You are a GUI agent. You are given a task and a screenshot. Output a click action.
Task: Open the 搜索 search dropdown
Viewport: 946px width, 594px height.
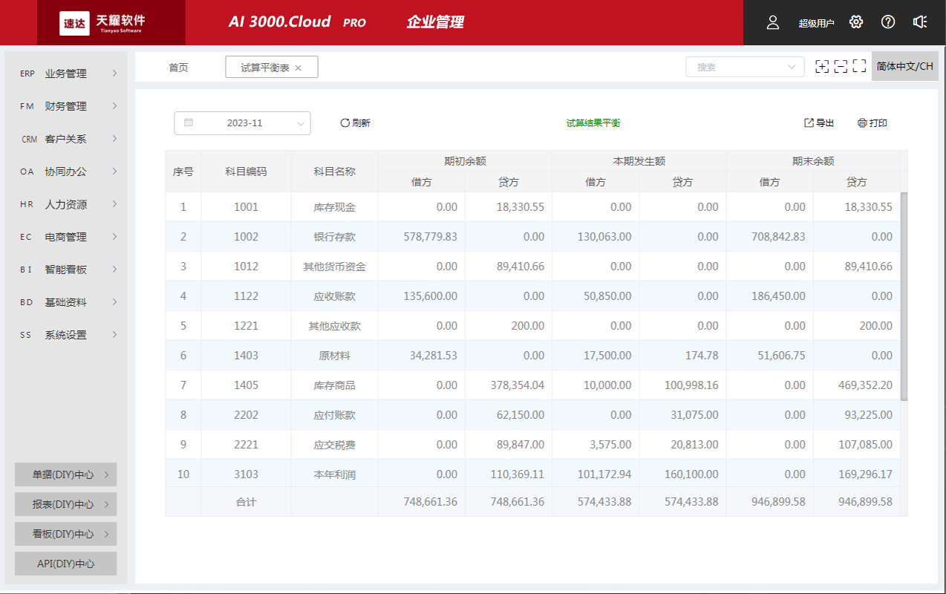click(x=744, y=66)
